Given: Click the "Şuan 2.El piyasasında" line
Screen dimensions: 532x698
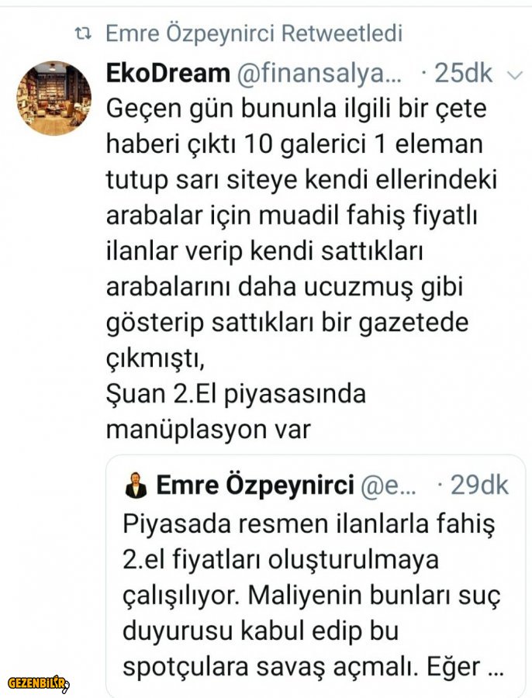Looking at the screenshot, I should 235,394.
